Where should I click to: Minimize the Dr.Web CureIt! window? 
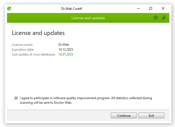138,8
